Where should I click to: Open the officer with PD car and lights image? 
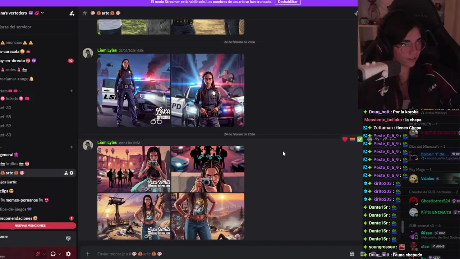point(208,90)
